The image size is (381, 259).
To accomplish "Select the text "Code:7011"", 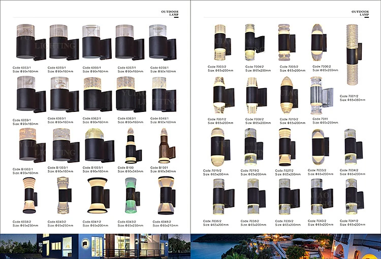I will (320, 119).
